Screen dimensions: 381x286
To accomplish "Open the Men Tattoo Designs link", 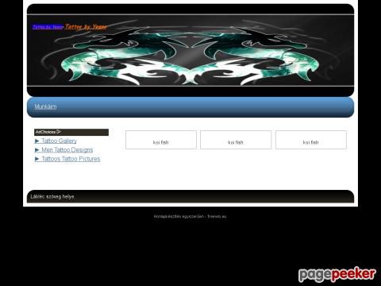I will coord(67,150).
